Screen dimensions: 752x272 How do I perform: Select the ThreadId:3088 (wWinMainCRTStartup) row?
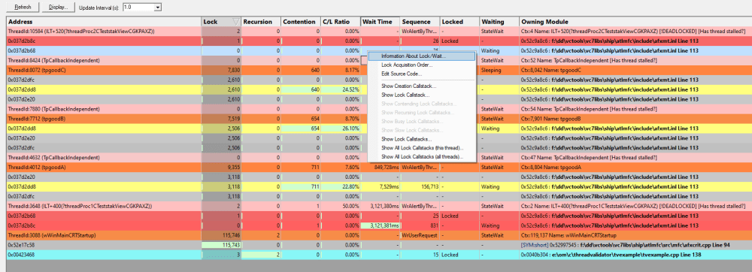click(x=379, y=235)
